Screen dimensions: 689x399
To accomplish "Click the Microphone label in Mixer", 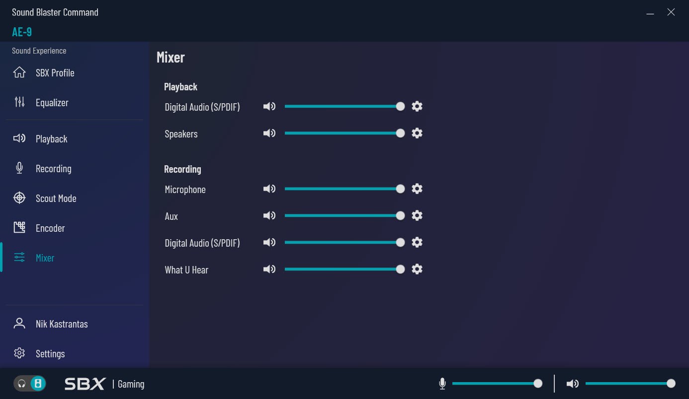I will tap(185, 190).
